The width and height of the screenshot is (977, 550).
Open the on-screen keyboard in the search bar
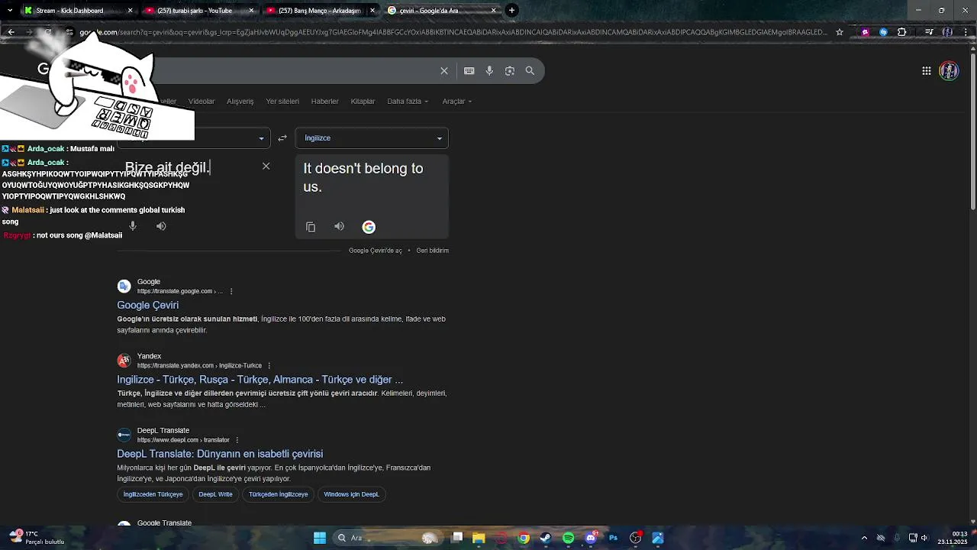pyautogui.click(x=469, y=71)
